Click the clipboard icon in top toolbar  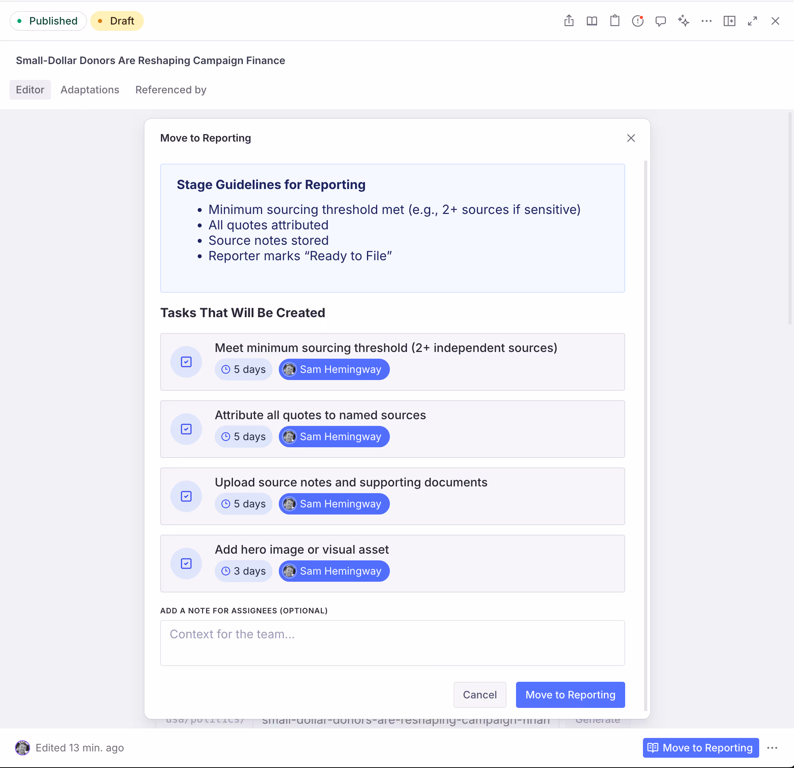[614, 21]
